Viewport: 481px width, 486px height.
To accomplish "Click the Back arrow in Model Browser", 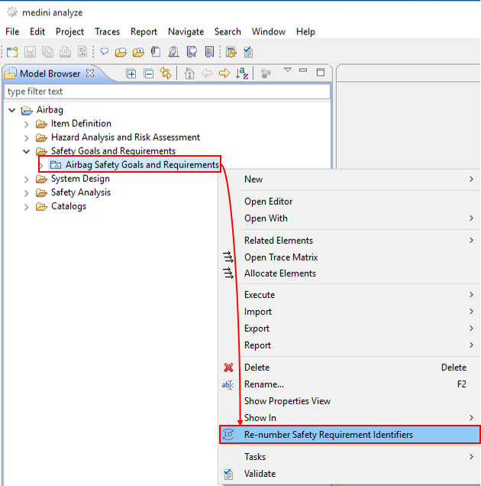I will [x=207, y=73].
